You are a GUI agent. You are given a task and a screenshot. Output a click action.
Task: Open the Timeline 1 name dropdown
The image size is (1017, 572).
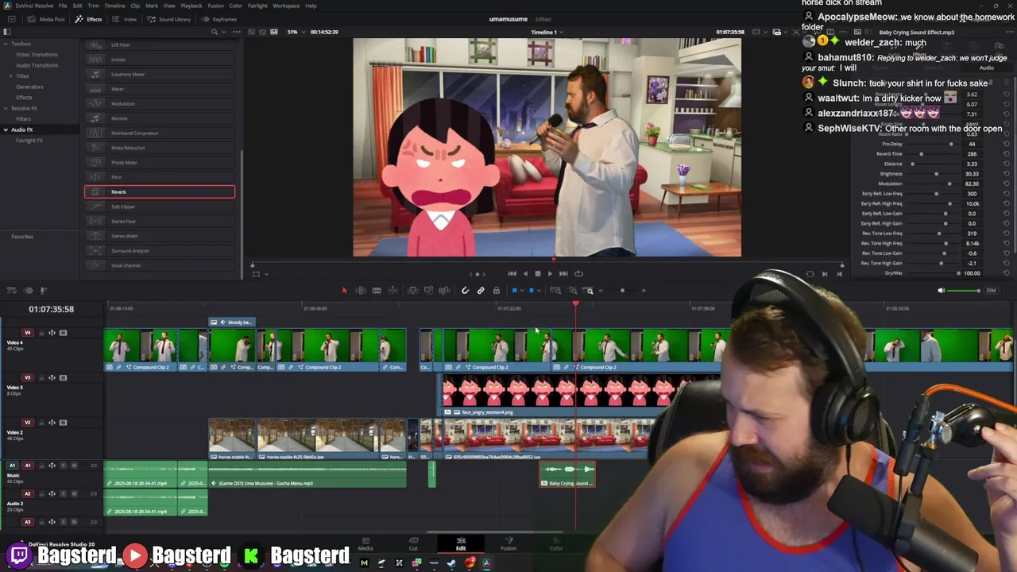pos(547,32)
